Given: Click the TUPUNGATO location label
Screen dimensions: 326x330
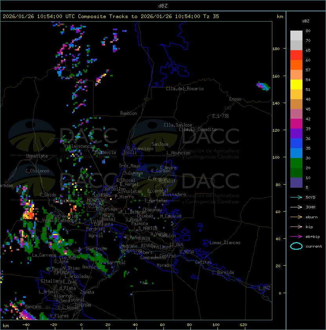Looking at the screenshot, I should (63, 273).
